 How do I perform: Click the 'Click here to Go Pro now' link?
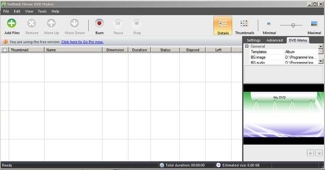[x=82, y=42]
